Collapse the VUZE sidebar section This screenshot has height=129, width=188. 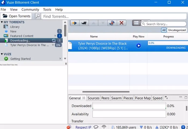click(2, 54)
